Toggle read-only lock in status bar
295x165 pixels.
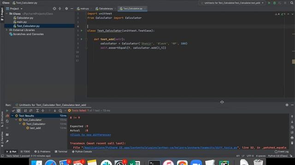(x=291, y=156)
